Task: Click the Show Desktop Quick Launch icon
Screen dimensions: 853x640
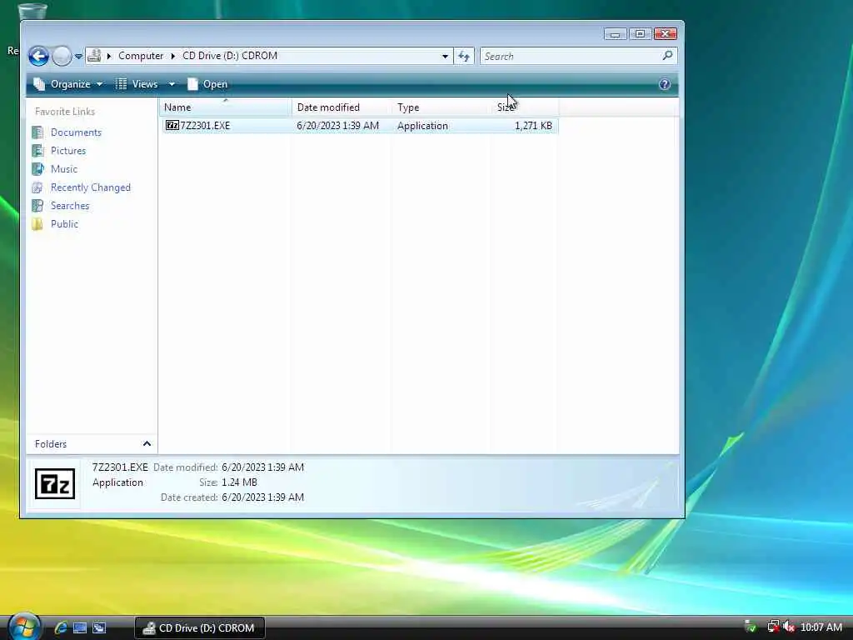Action: click(80, 628)
